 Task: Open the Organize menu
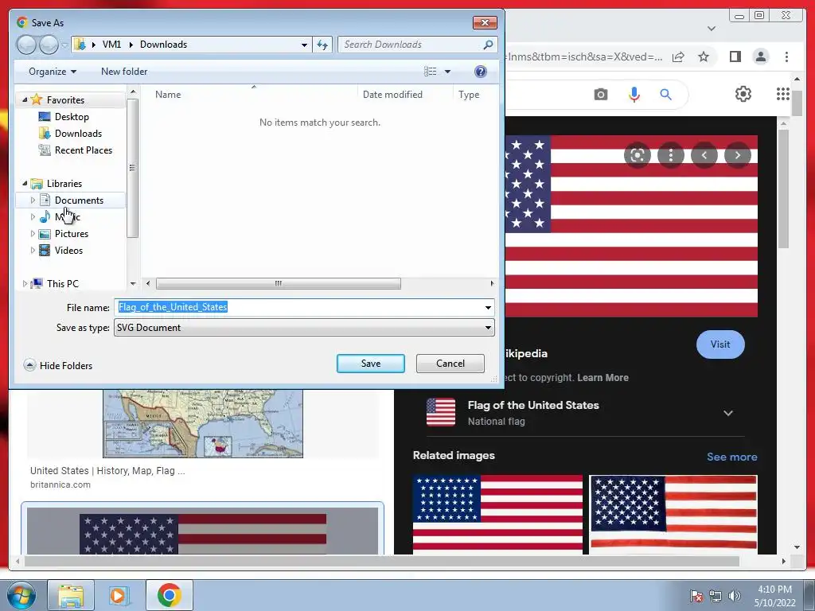[x=53, y=72]
